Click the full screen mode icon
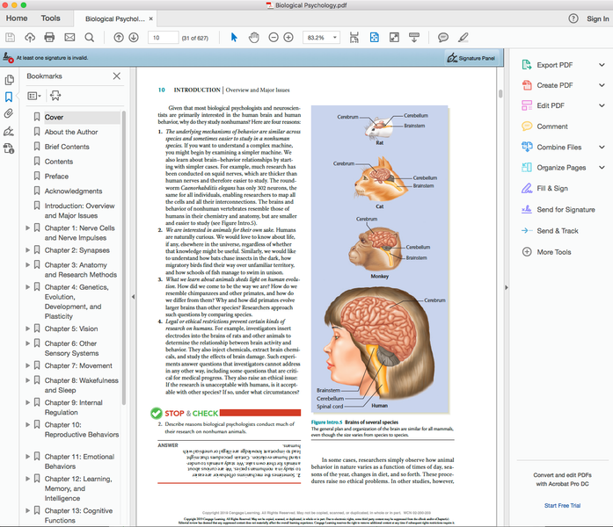The image size is (613, 527). tap(394, 38)
